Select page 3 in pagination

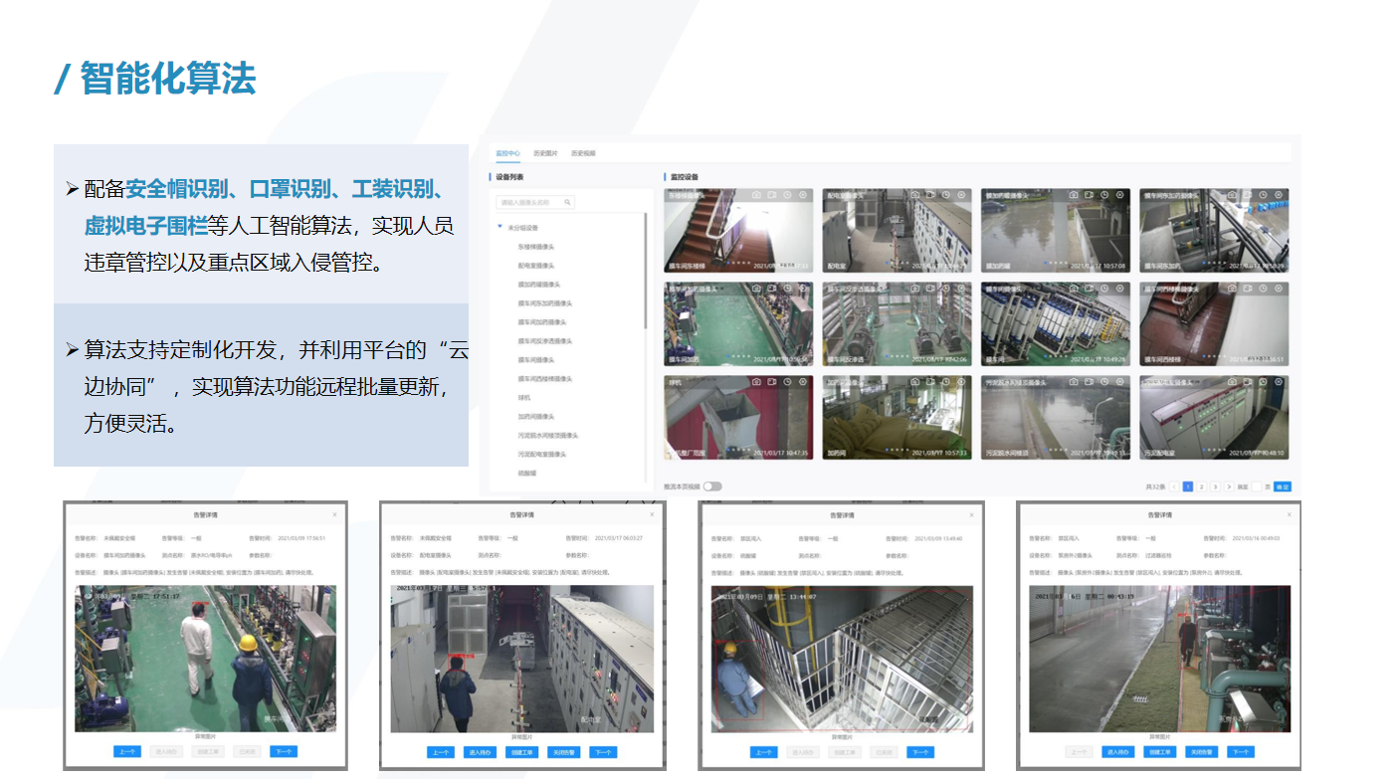coord(1216,487)
